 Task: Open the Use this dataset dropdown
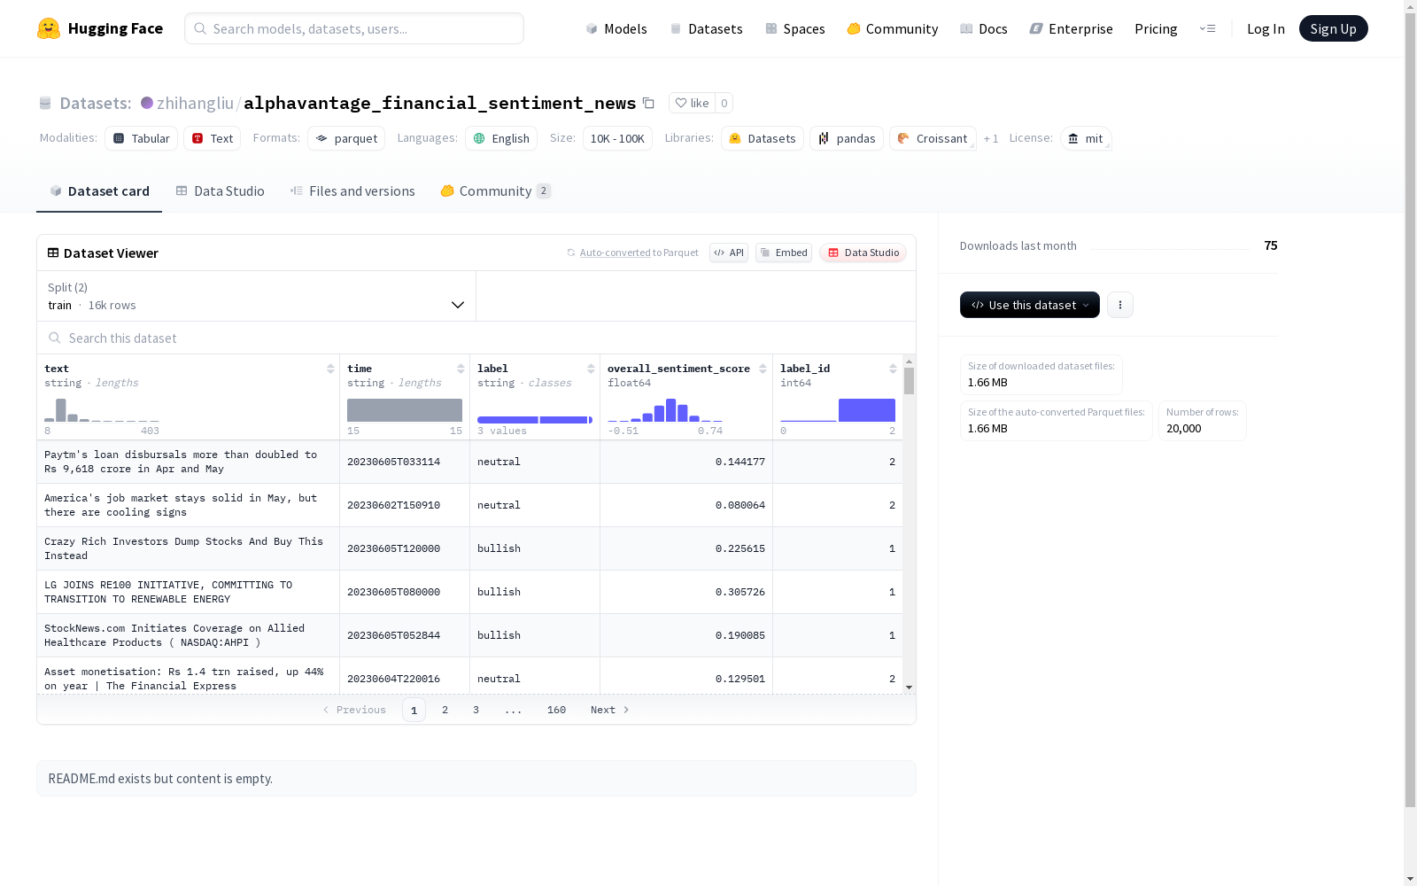pos(1030,305)
